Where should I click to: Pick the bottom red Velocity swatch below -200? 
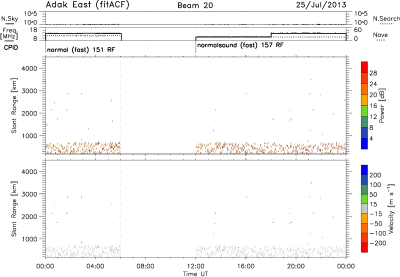pyautogui.click(x=364, y=247)
